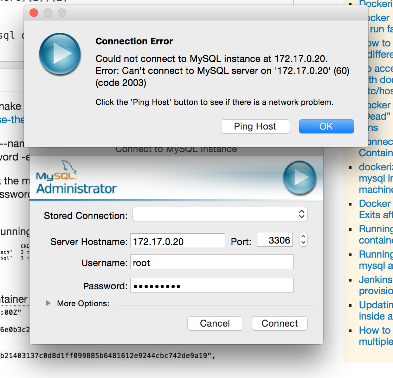Open the 'Running mysql a' sidebar link
This screenshot has width=393, height=378.
pos(376,260)
